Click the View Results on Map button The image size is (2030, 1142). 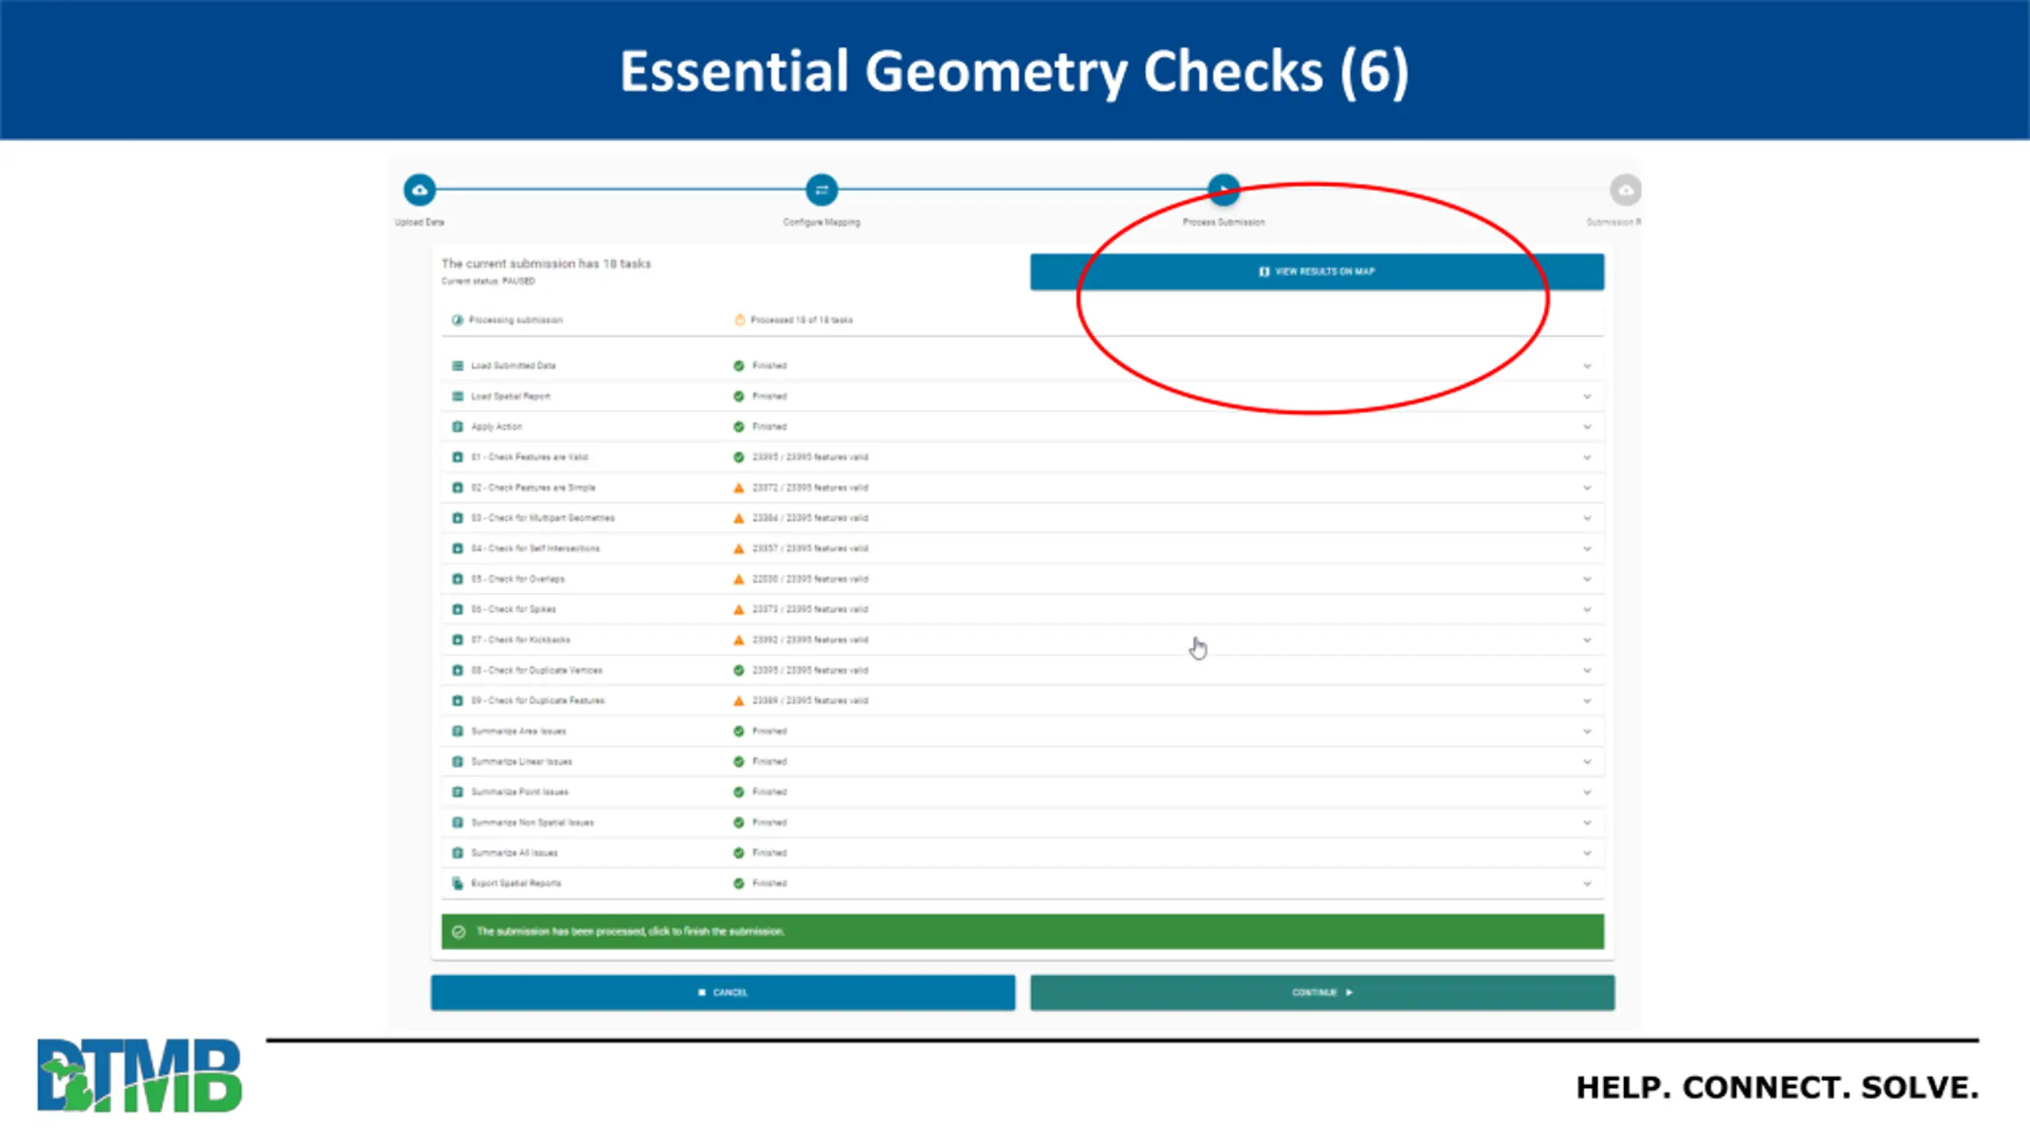1316,271
